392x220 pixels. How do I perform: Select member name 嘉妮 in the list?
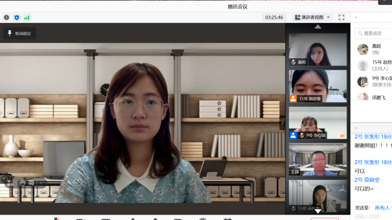(x=376, y=46)
